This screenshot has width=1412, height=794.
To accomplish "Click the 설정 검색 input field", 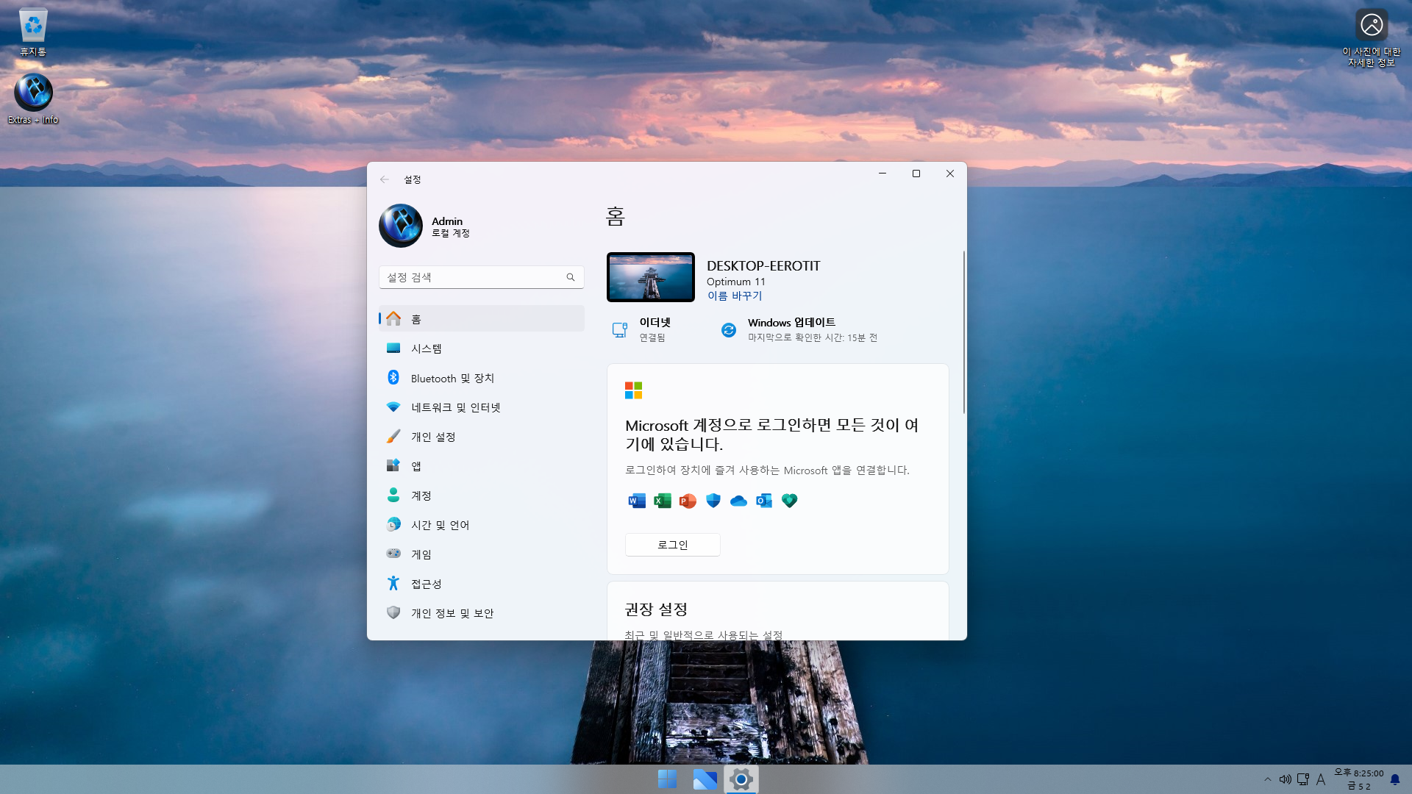I will (471, 277).
